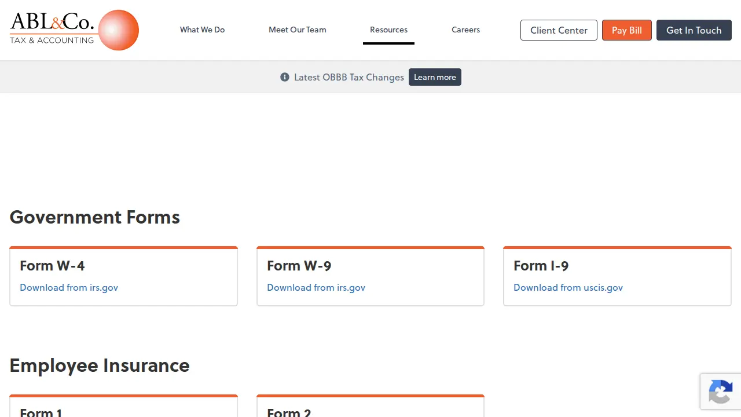
Task: Open the What We Do menu
Action: pos(202,30)
